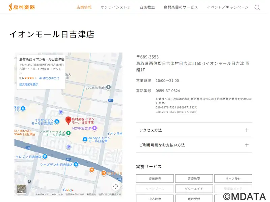Click the 地図の誤りを報告する link

(x=110, y=194)
